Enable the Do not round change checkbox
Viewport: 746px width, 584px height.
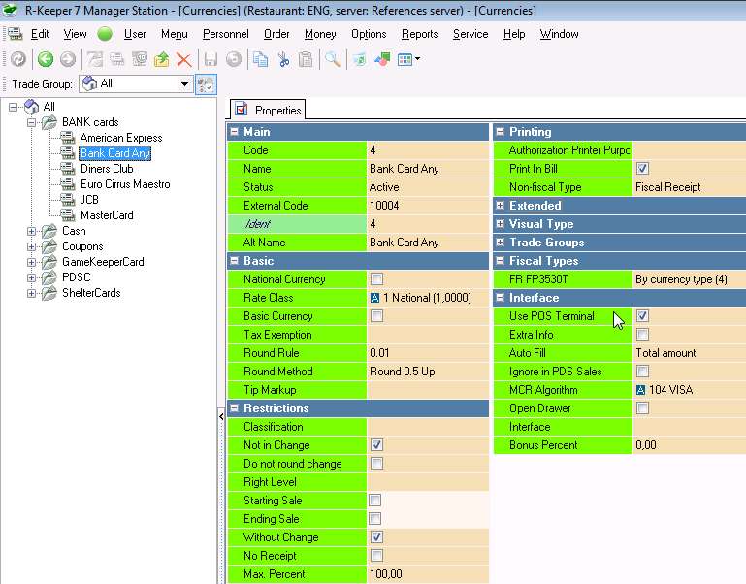pyautogui.click(x=376, y=464)
